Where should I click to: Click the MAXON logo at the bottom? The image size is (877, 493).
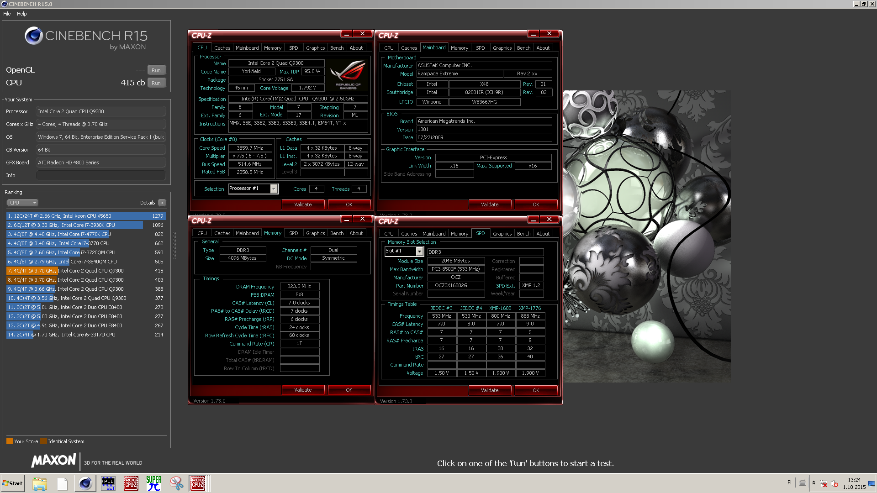point(53,461)
